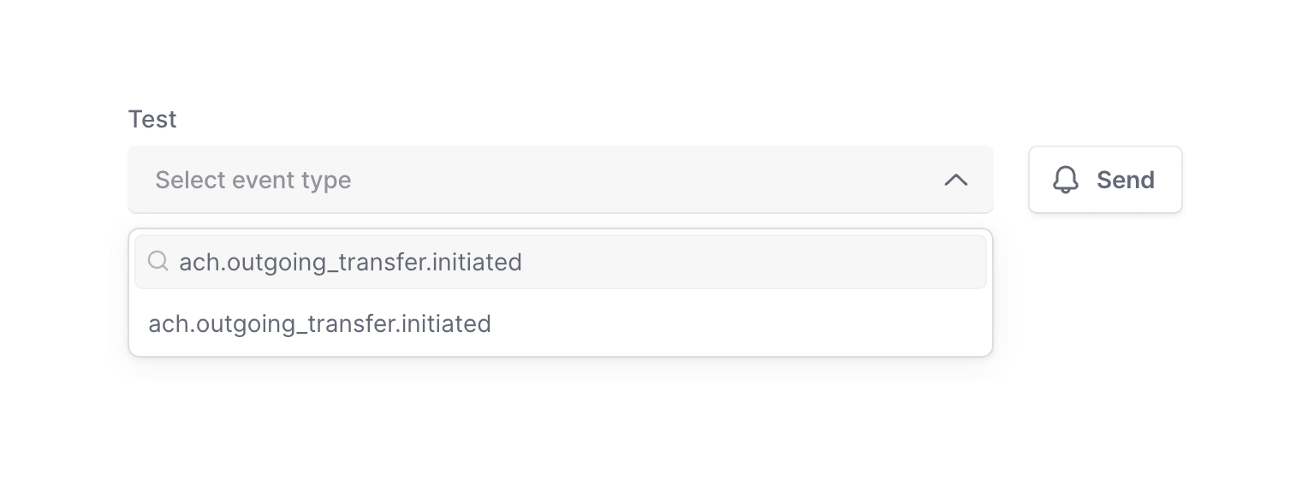Send the test event notification
The width and height of the screenshot is (1296, 492).
(1105, 180)
